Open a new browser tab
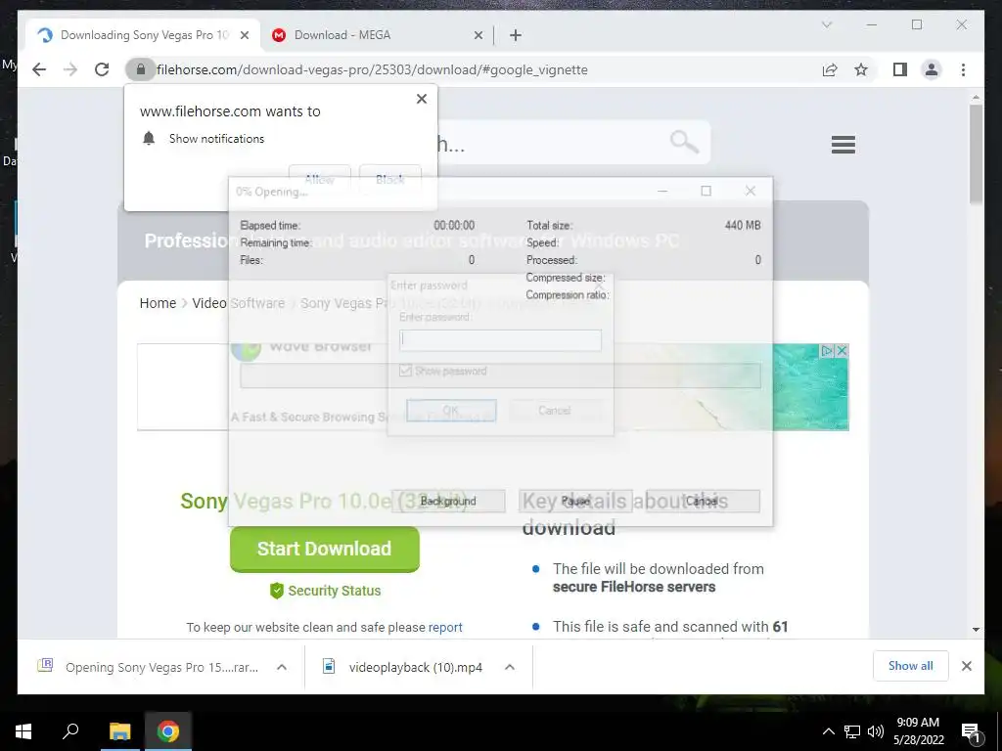 [x=516, y=35]
